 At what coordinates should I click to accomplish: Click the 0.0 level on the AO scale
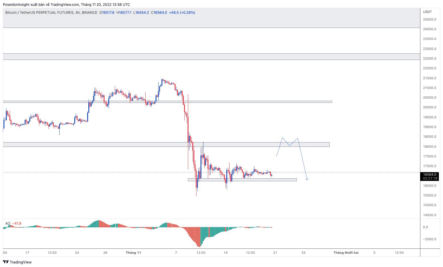(425, 227)
